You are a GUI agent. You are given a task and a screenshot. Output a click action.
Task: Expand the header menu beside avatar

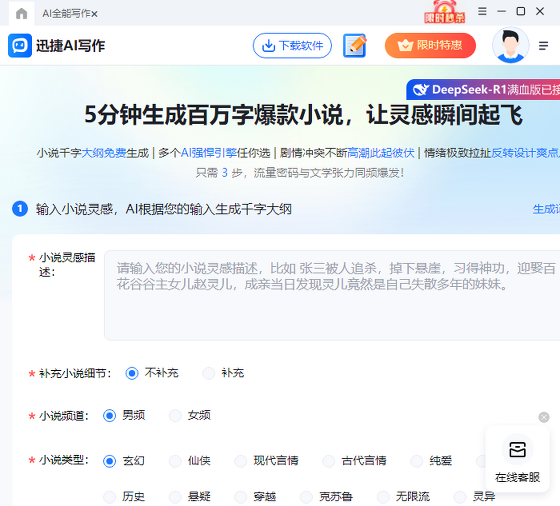click(x=543, y=46)
